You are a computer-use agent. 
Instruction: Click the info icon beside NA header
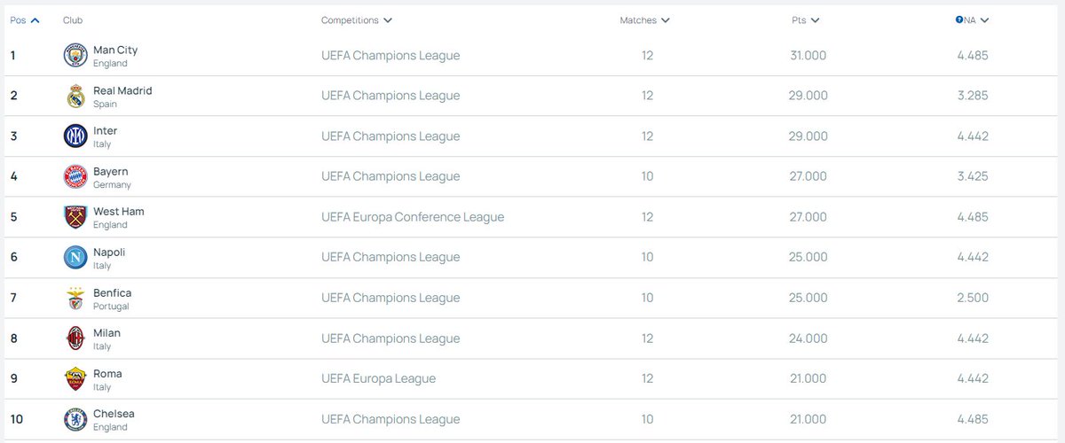(x=959, y=19)
